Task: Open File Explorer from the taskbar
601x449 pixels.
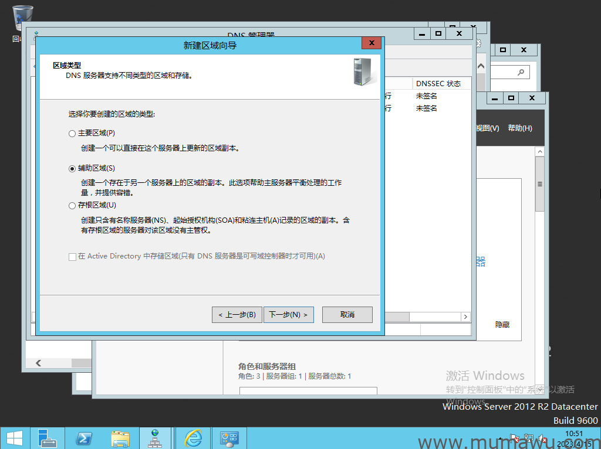Action: point(120,438)
